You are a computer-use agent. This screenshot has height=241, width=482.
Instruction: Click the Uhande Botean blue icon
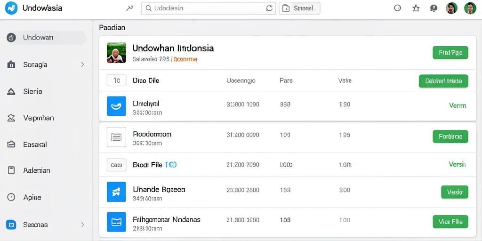(x=116, y=192)
